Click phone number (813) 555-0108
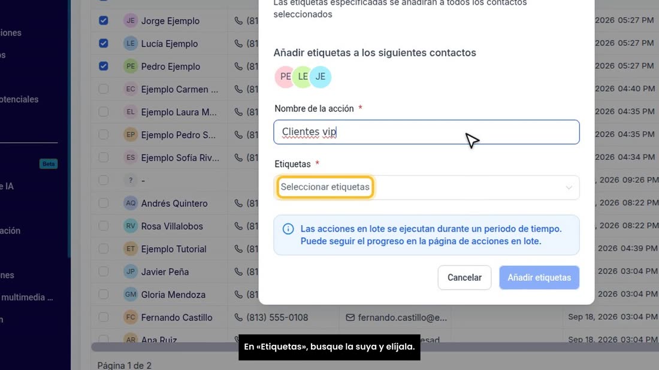The image size is (659, 370). 277,317
